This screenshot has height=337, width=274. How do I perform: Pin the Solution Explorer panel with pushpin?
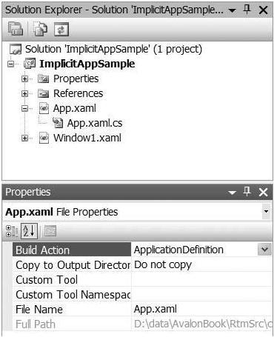247,10
